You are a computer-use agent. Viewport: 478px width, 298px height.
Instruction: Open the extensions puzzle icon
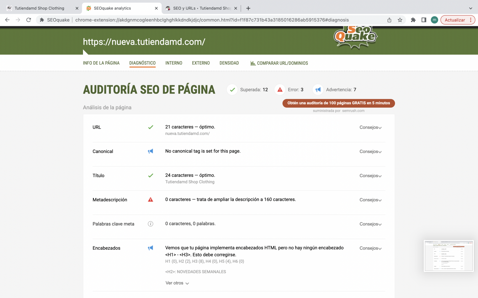click(413, 20)
